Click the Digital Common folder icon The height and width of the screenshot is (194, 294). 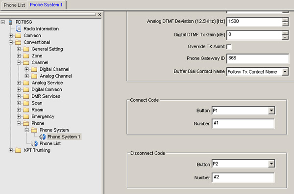tap(26, 90)
